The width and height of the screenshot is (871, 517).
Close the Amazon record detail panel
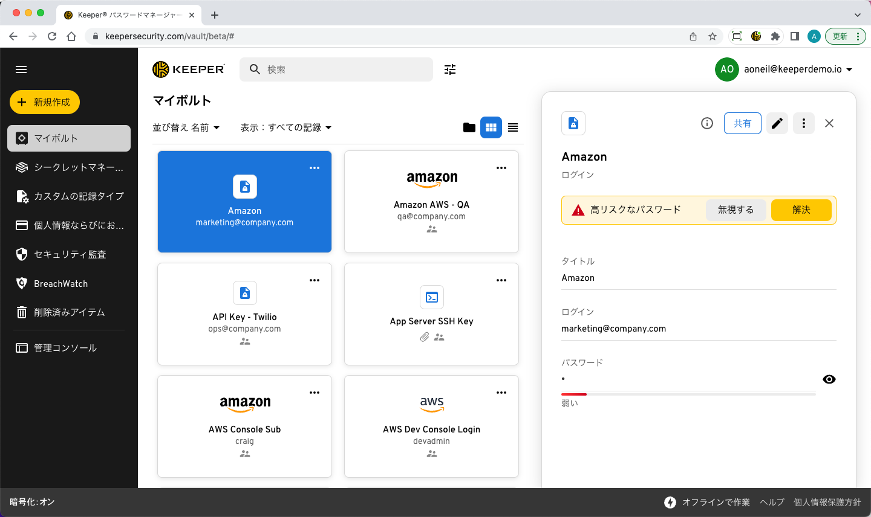click(x=829, y=123)
